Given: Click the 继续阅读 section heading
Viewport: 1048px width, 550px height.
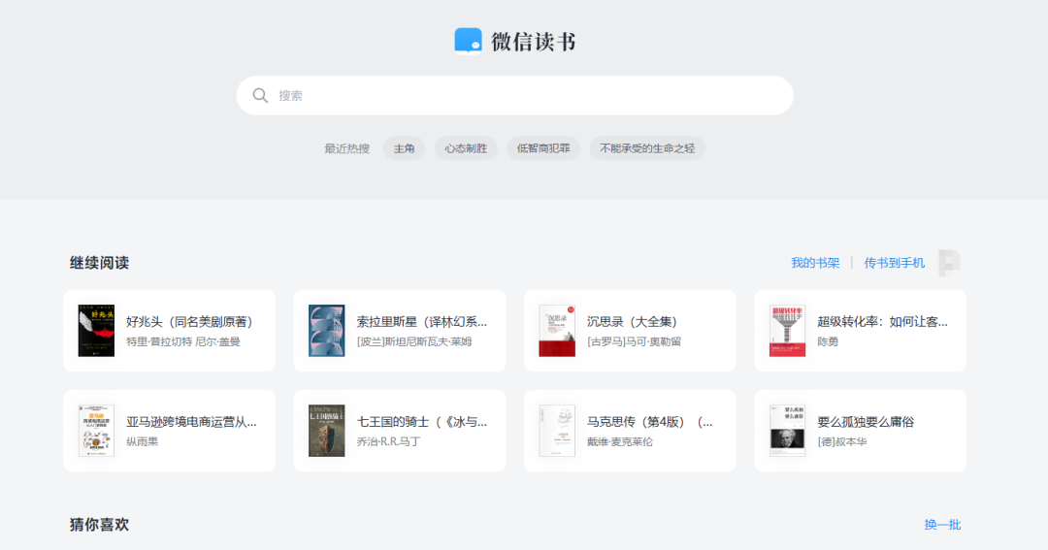Looking at the screenshot, I should [100, 263].
